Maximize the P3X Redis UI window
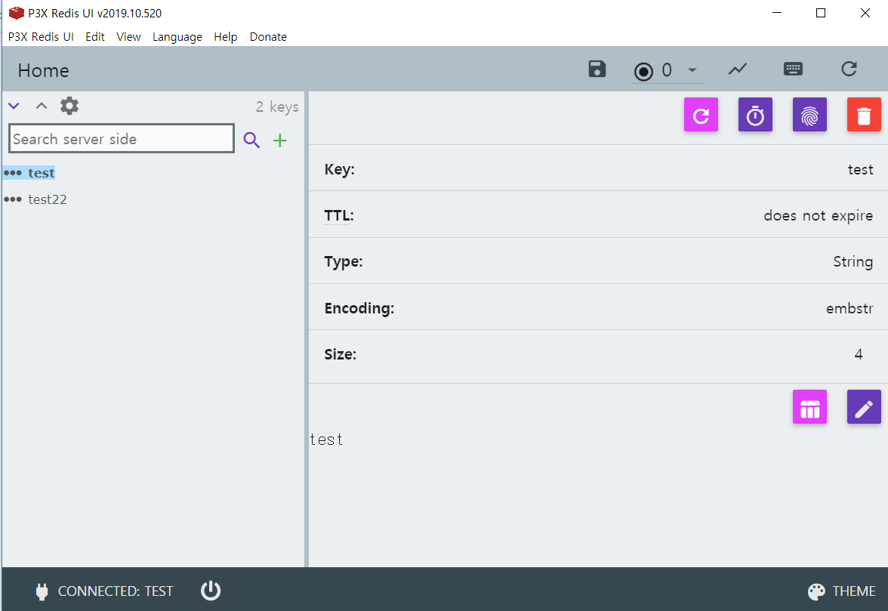This screenshot has width=888, height=611. pyautogui.click(x=821, y=12)
